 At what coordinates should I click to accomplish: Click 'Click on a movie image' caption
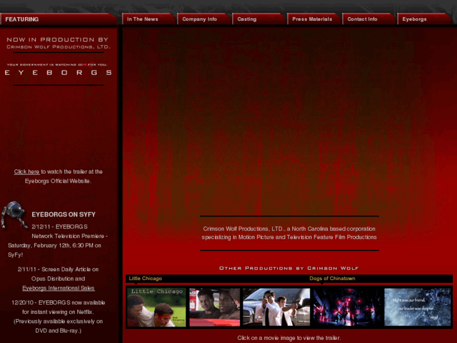pyautogui.click(x=289, y=338)
